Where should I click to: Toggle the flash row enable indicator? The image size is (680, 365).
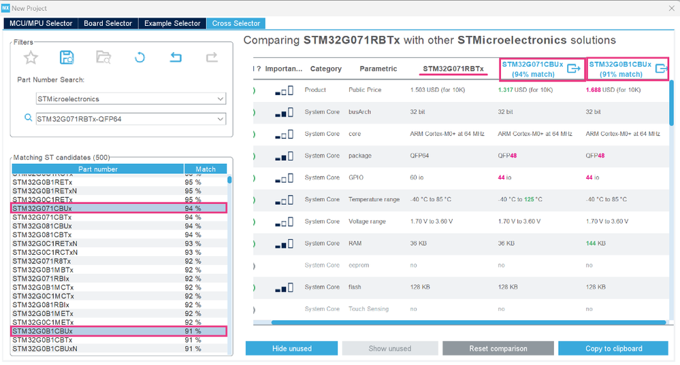(254, 288)
